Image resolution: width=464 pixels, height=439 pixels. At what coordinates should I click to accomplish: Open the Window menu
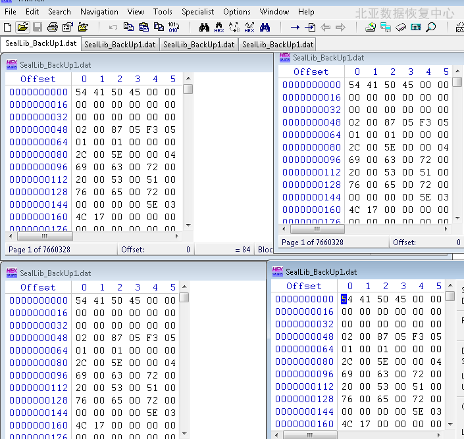coord(274,12)
